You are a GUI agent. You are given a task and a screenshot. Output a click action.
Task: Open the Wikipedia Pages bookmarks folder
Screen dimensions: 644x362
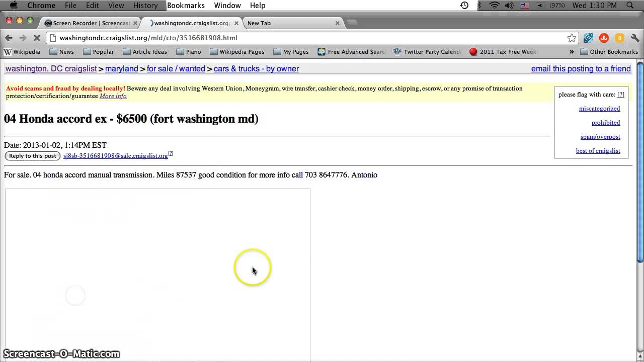click(x=237, y=52)
